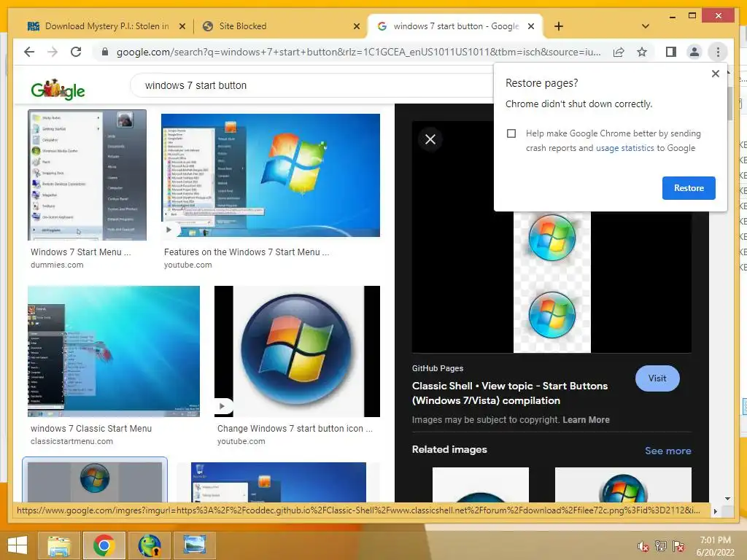The width and height of the screenshot is (747, 560).
Task: Select Chrome in the taskbar
Action: [x=104, y=545]
